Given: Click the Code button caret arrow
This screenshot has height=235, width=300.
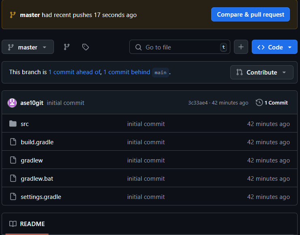Looking at the screenshot, I should point(290,47).
